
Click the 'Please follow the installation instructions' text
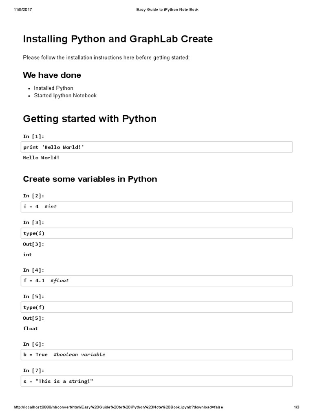point(106,58)
